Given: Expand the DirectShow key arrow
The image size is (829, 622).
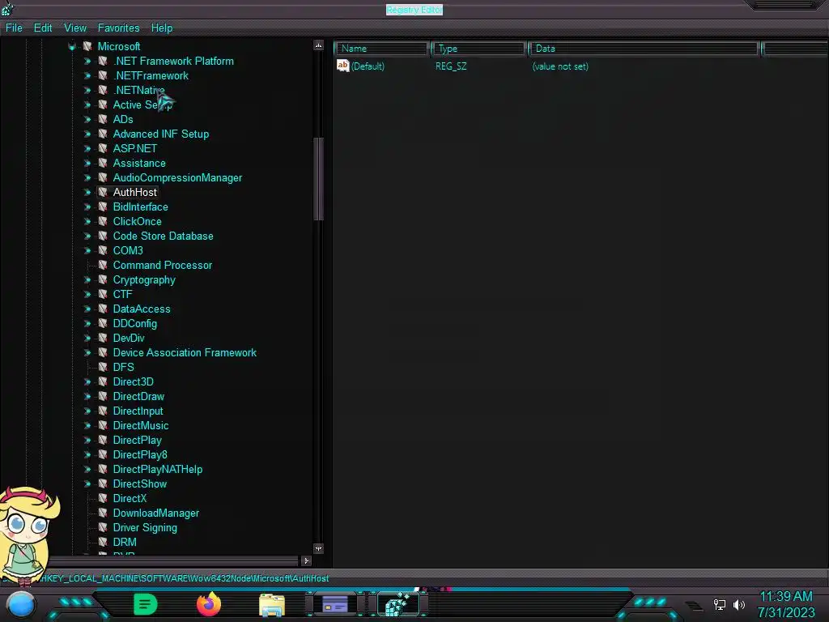Looking at the screenshot, I should pos(87,484).
